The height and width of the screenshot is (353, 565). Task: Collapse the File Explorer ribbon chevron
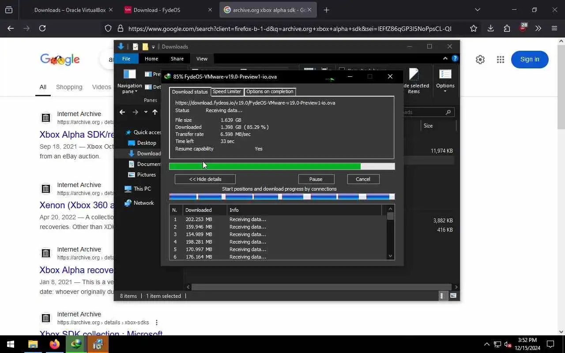445,58
